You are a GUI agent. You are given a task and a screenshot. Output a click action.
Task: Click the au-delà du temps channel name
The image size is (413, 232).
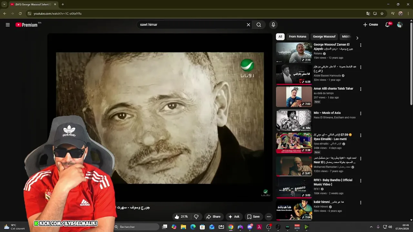324,93
